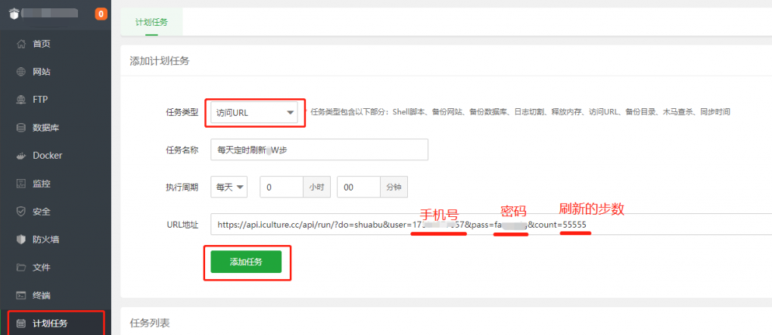Click the URL地址 input field
This screenshot has height=335, width=772.
[x=491, y=225]
